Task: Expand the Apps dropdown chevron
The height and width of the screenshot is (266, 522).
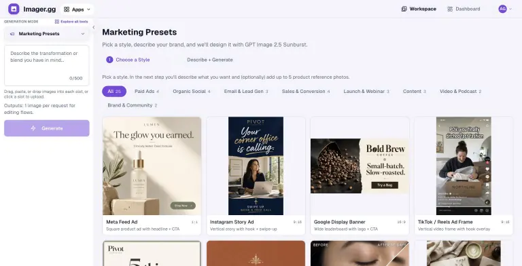Action: tap(88, 9)
